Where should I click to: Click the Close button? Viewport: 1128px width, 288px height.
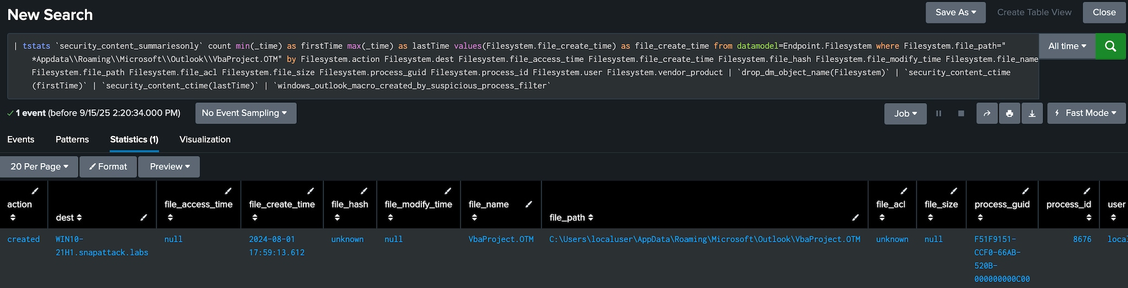coord(1104,13)
